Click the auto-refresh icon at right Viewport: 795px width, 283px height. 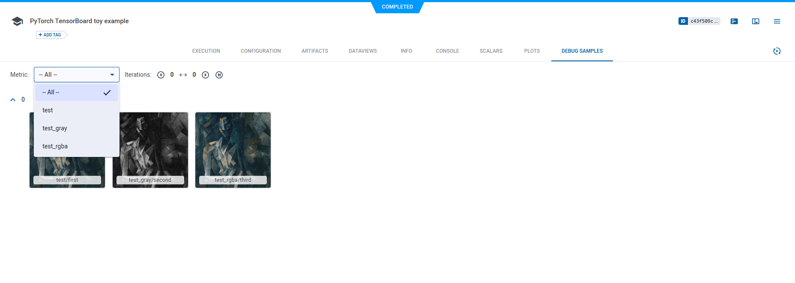pyautogui.click(x=777, y=51)
